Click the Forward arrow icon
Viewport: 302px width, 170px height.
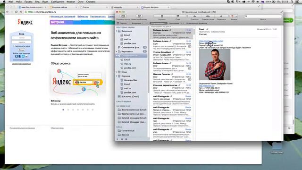click(x=221, y=17)
